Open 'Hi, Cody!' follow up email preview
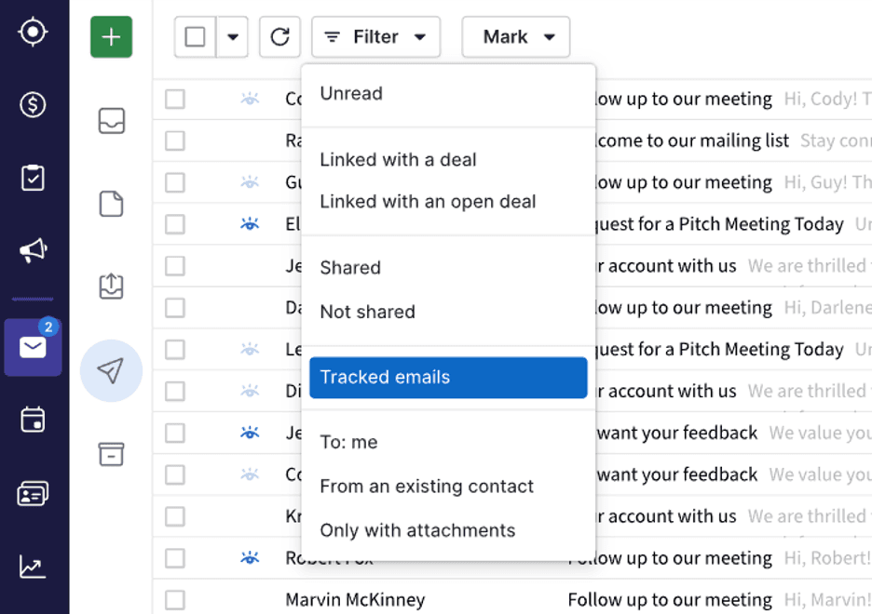The height and width of the screenshot is (614, 872). point(827,99)
